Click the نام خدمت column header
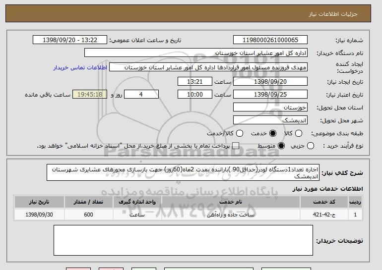The height and width of the screenshot is (270, 382). 231,202
